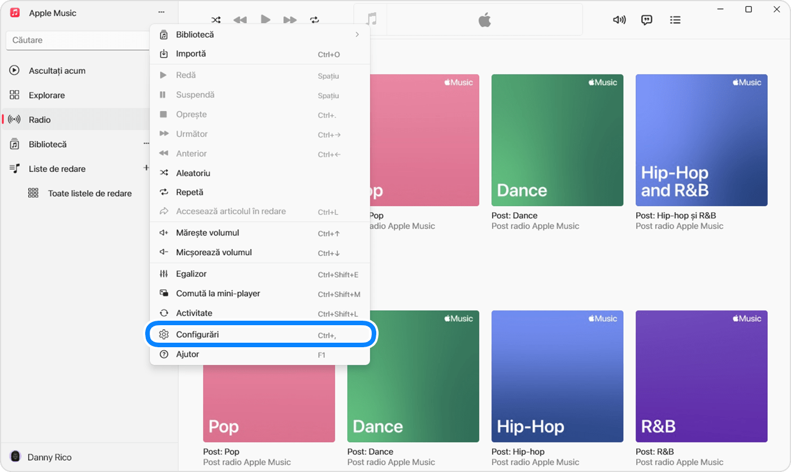
Task: Click the now playing music note artwork
Action: tap(371, 20)
